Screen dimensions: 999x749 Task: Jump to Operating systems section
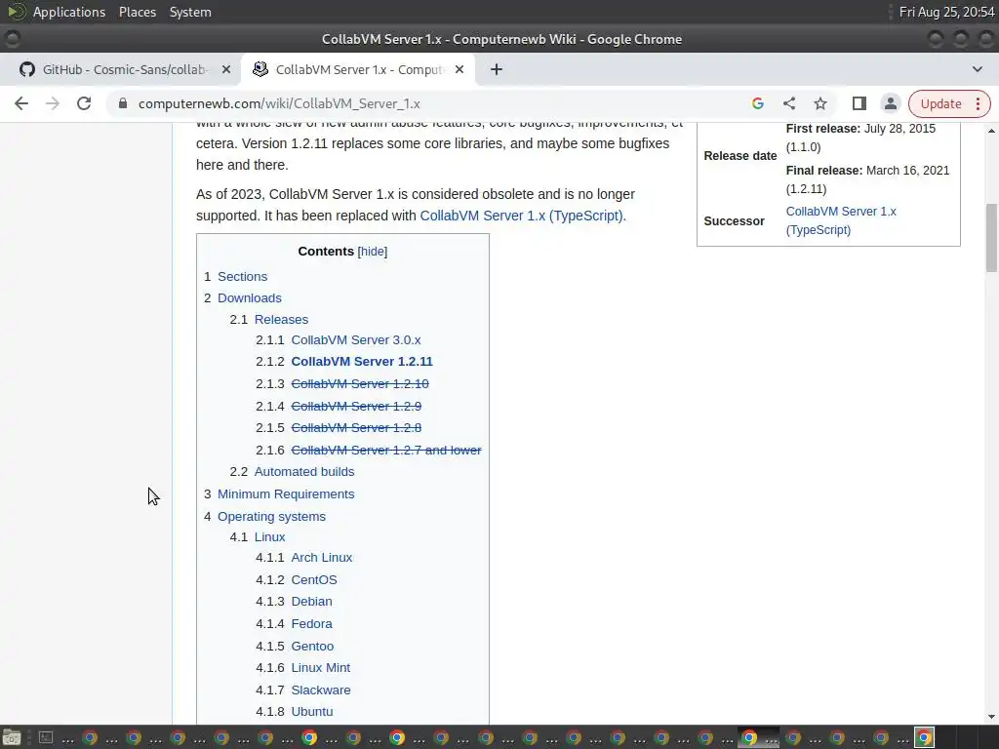271,517
